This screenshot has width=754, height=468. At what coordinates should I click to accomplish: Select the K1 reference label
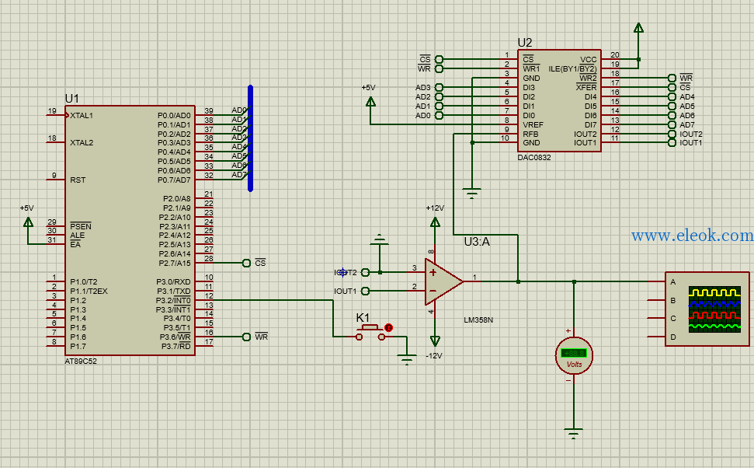[363, 318]
